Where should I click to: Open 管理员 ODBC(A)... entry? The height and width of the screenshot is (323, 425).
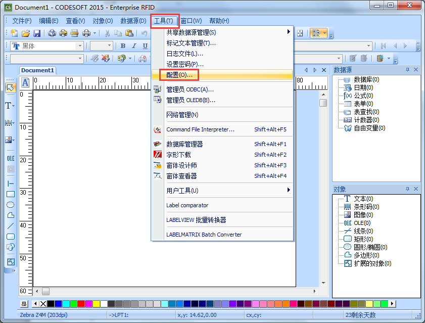[x=222, y=89]
